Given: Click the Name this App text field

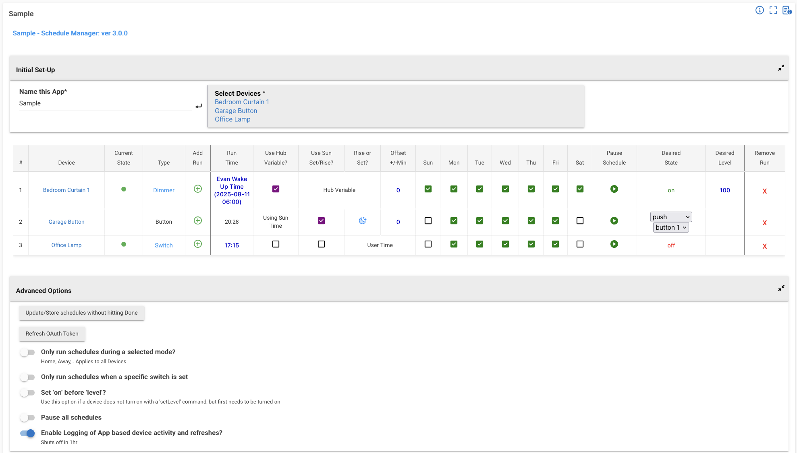Looking at the screenshot, I should coord(105,104).
